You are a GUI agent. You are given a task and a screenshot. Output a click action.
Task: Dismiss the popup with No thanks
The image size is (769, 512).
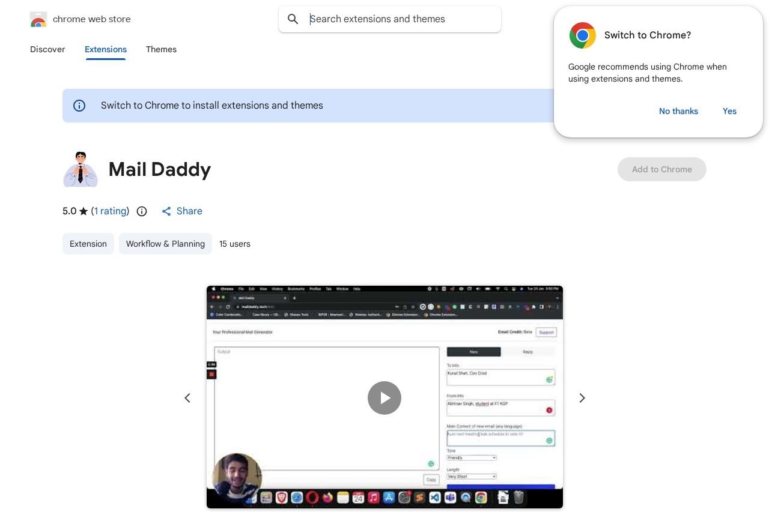tap(678, 111)
